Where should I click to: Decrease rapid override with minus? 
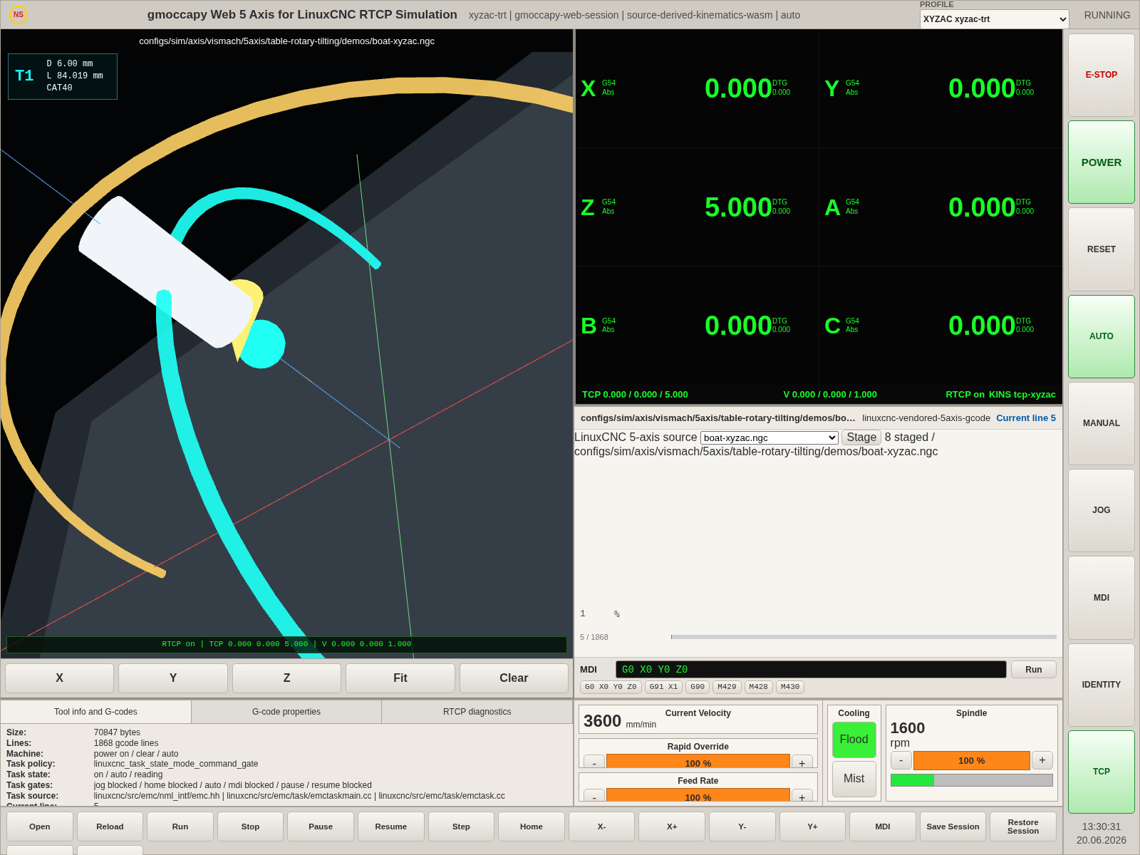[594, 762]
